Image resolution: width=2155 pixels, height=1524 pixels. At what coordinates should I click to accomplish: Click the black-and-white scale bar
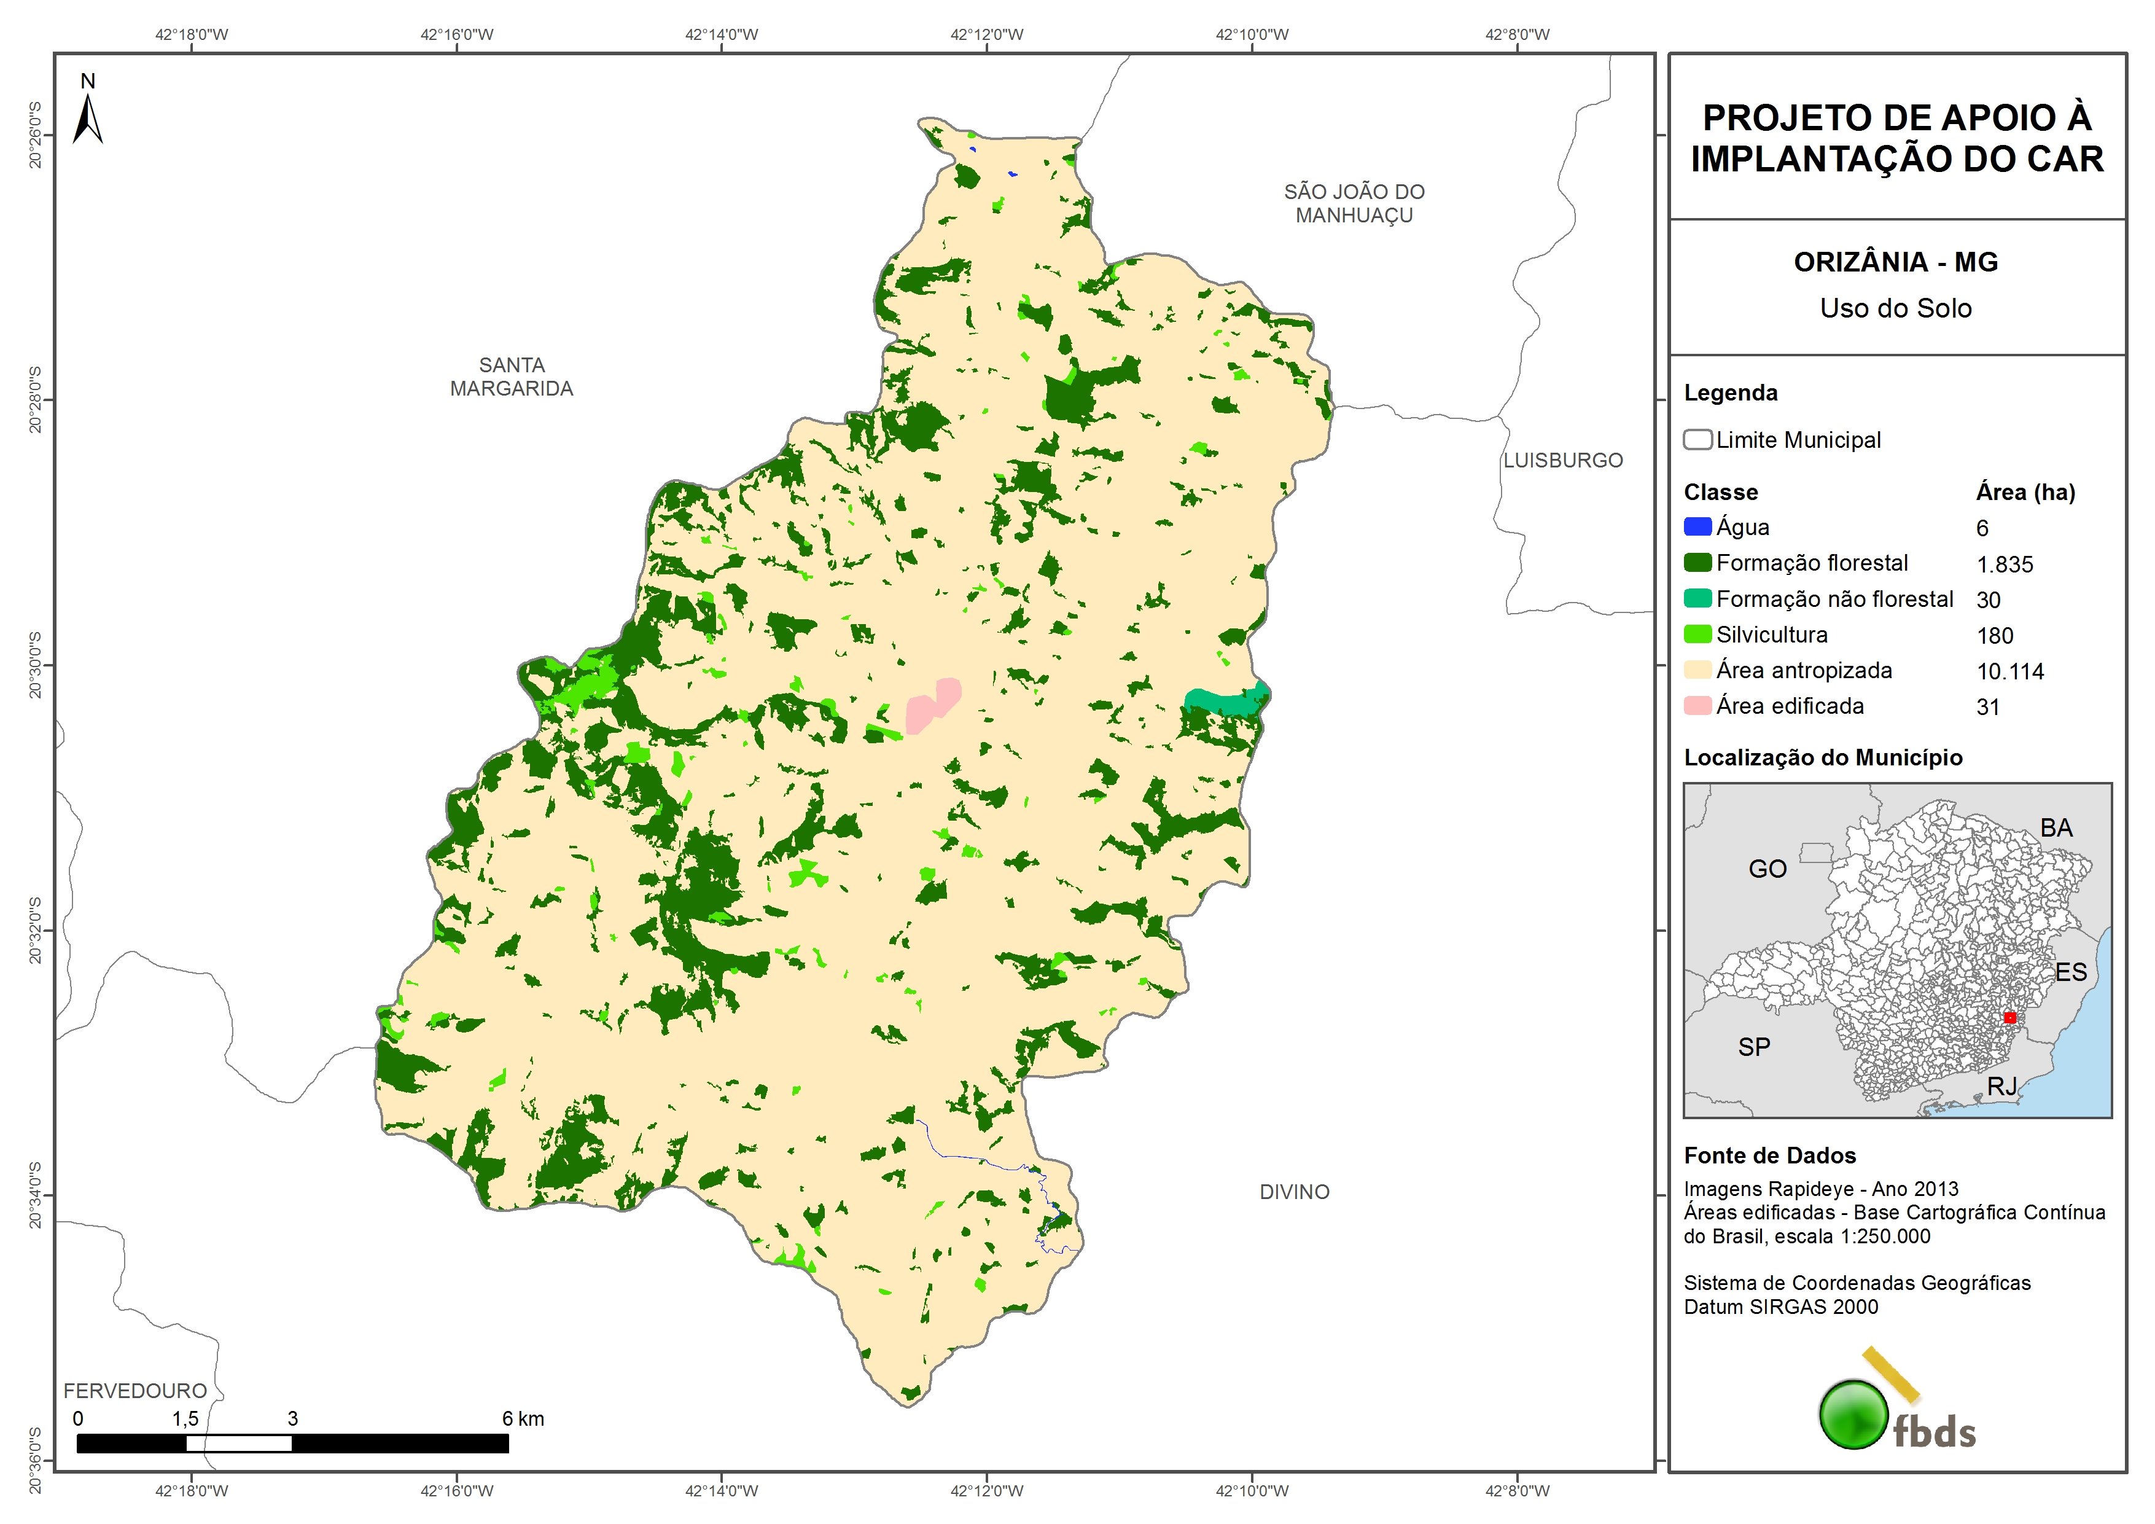(x=292, y=1444)
